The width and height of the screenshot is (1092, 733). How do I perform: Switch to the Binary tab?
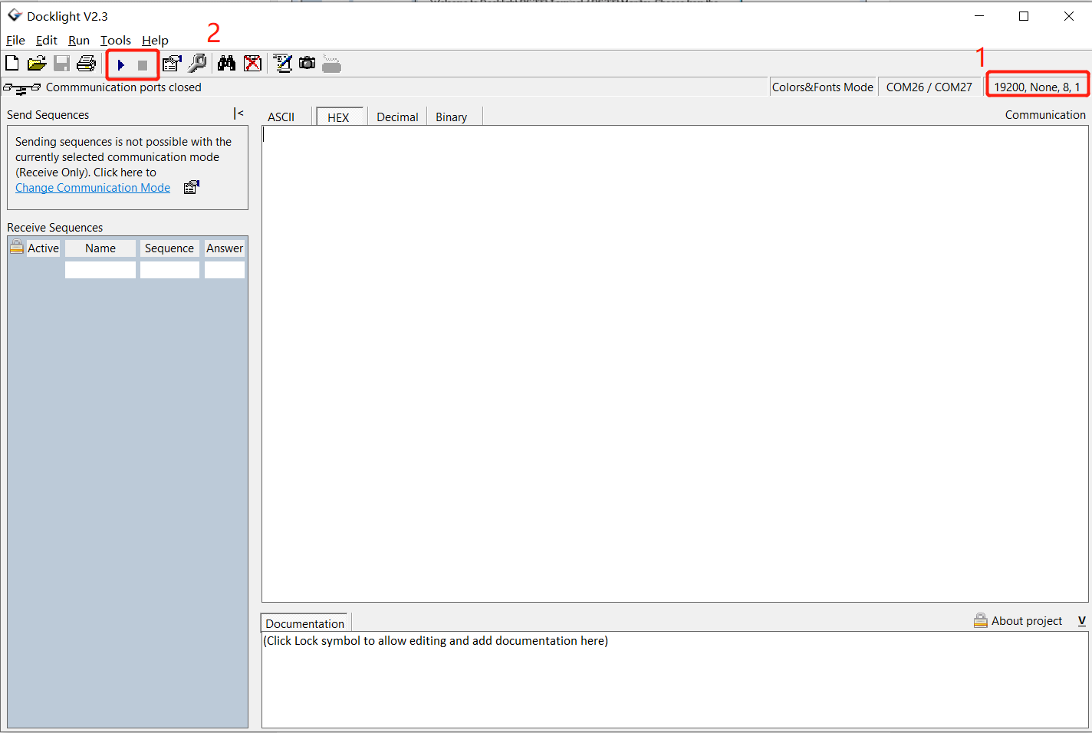[452, 117]
